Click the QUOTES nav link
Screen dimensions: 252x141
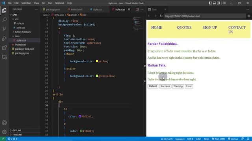point(184,27)
